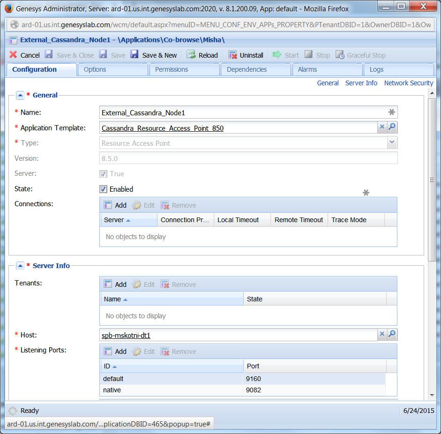The image size is (441, 434).
Task: Click Remove icon in Listening Ports toolbar
Action: point(165,352)
